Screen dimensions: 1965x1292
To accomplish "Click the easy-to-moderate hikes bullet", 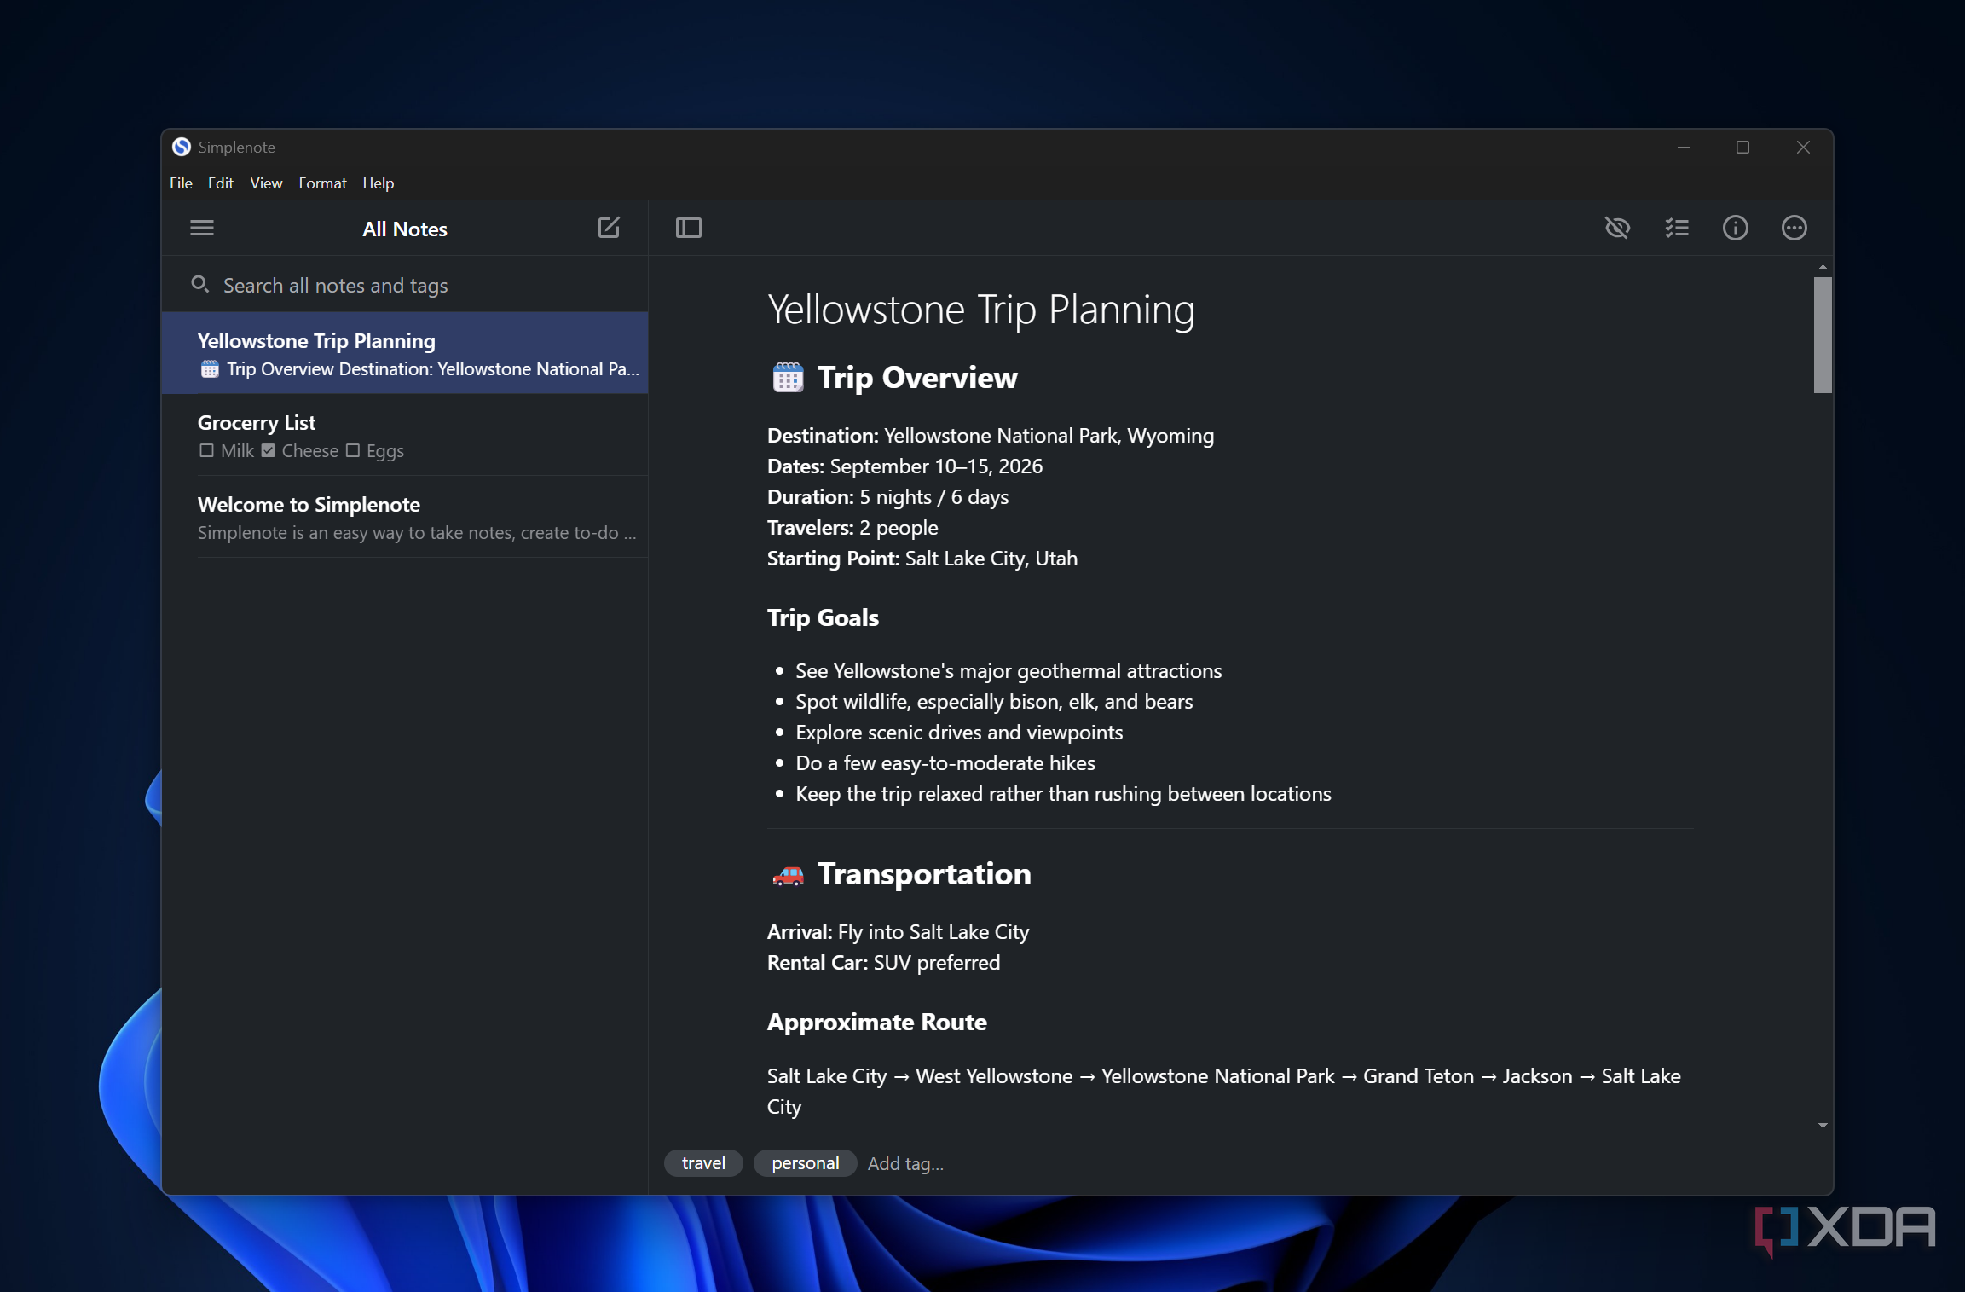I will point(945,763).
